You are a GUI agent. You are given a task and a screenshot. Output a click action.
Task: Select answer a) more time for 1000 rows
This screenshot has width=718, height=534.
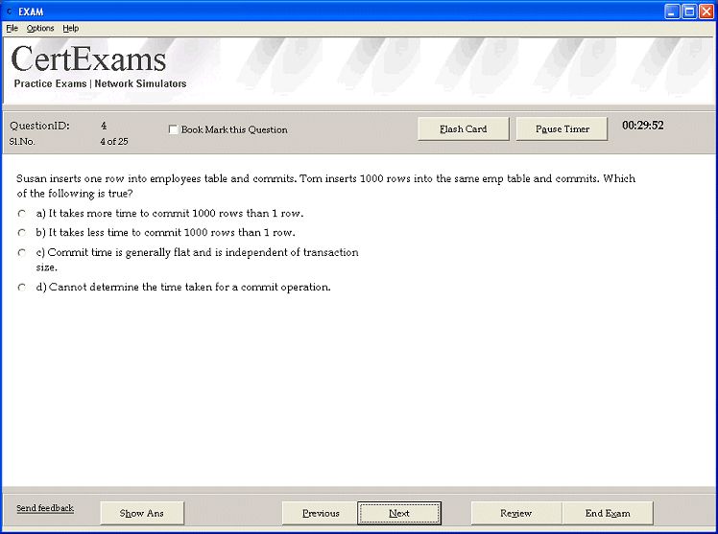pyautogui.click(x=21, y=214)
